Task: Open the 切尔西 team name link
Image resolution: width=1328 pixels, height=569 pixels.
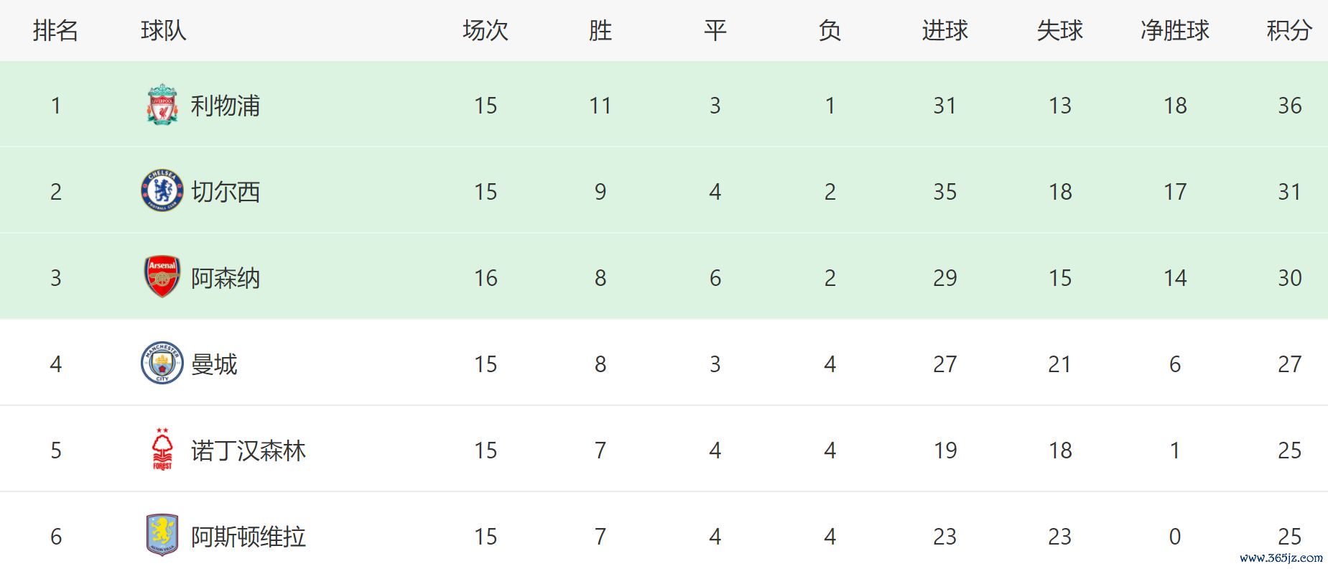Action: tap(226, 192)
